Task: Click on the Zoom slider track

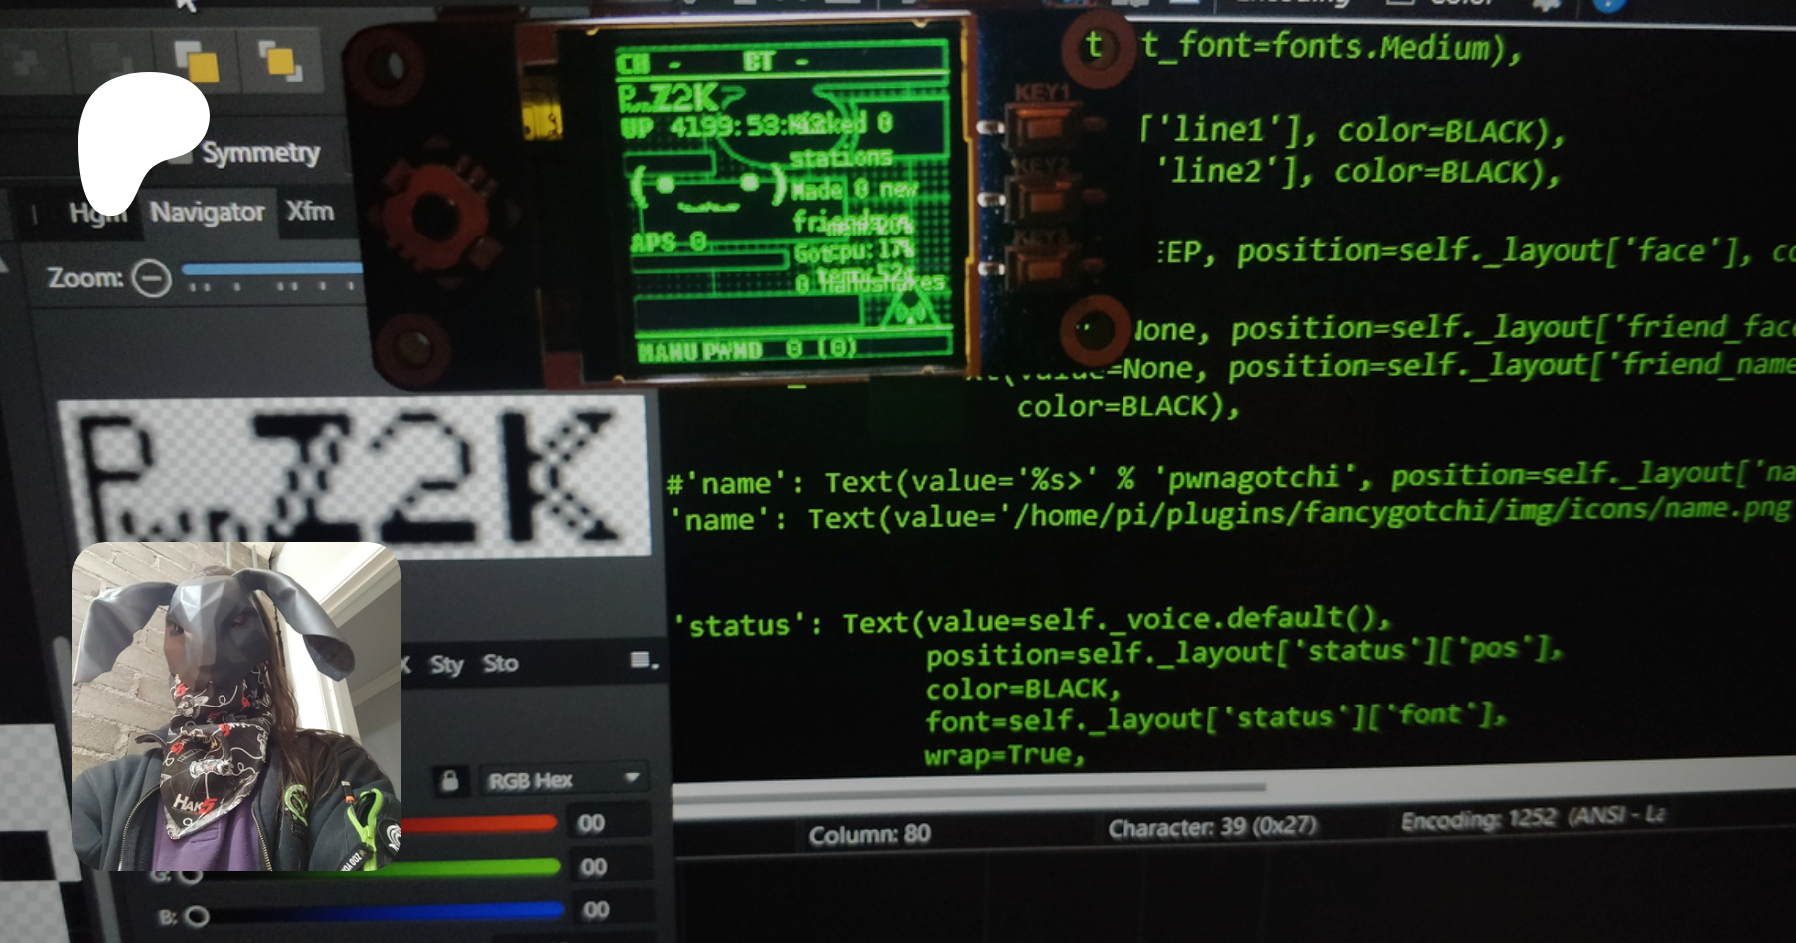Action: click(269, 269)
